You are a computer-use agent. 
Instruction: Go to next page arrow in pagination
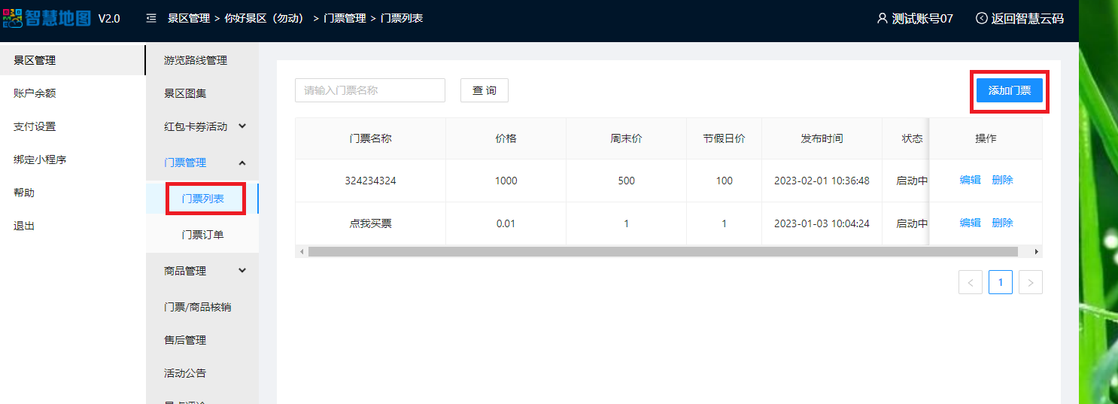[1030, 282]
